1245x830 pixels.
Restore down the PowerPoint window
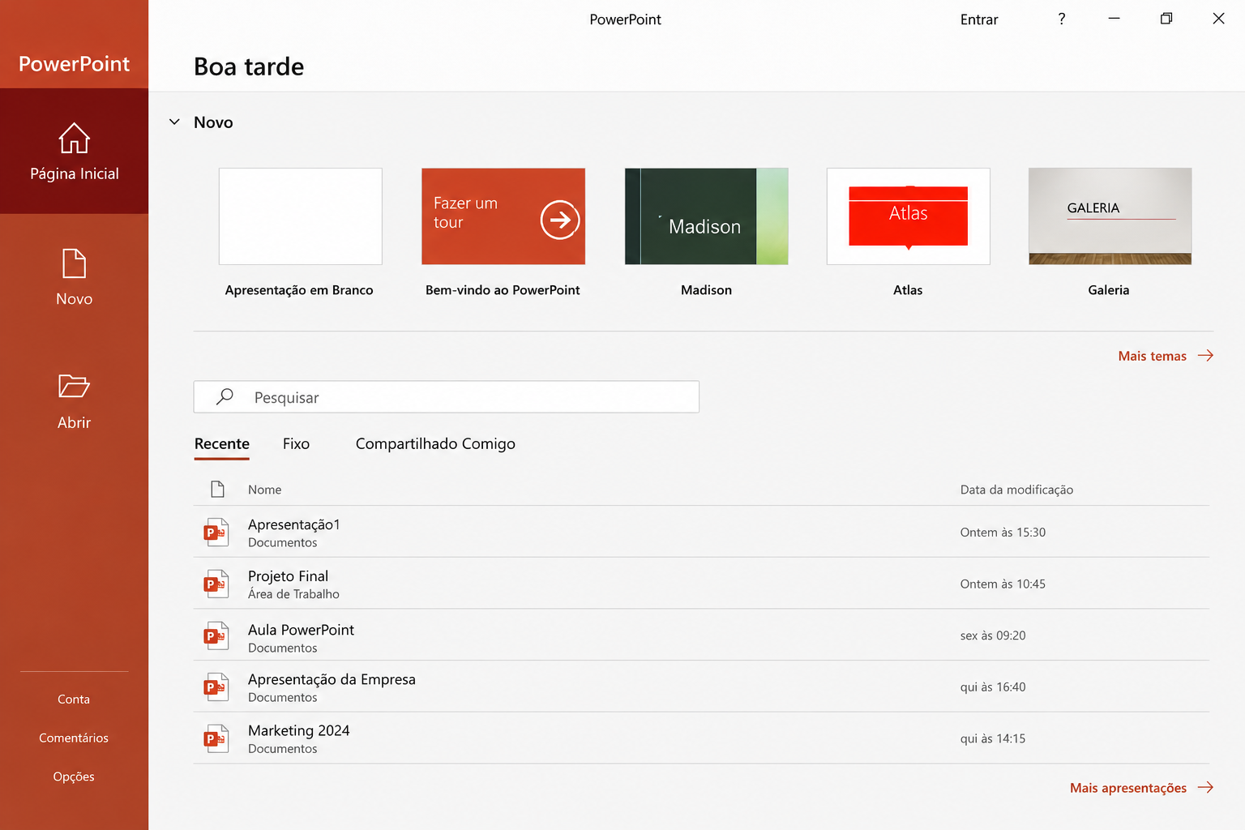click(x=1166, y=19)
